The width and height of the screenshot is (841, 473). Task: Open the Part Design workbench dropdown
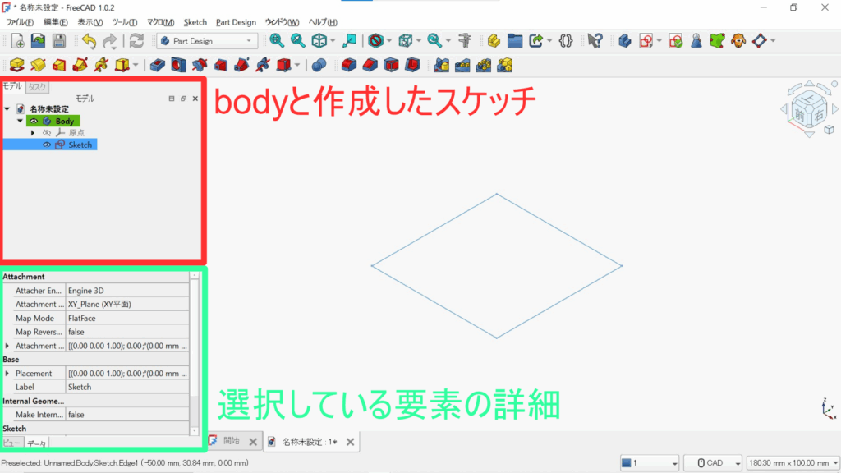[x=209, y=40]
